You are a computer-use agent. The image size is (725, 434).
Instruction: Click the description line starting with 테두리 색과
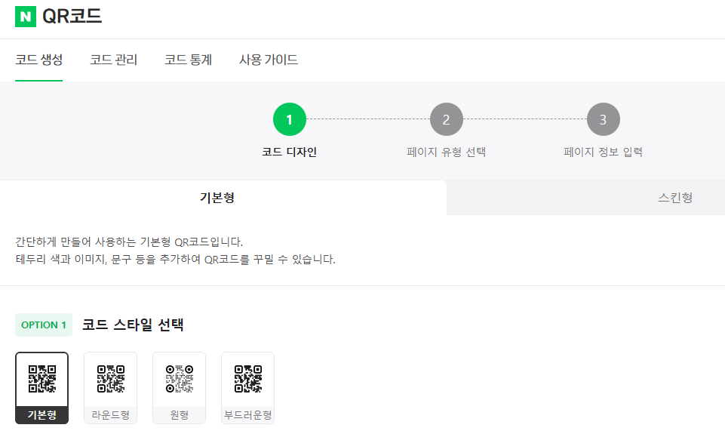[175, 259]
